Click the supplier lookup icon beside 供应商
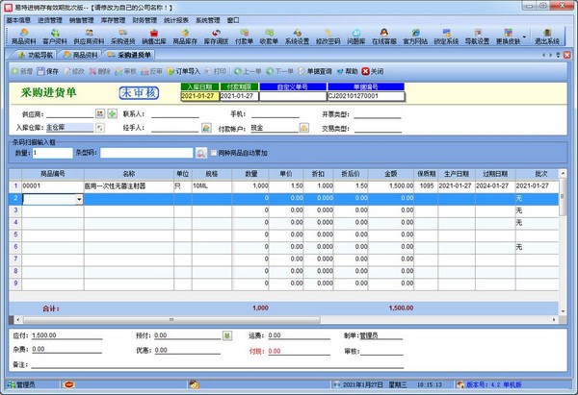Screen dimensions: 578x395 pos(100,113)
